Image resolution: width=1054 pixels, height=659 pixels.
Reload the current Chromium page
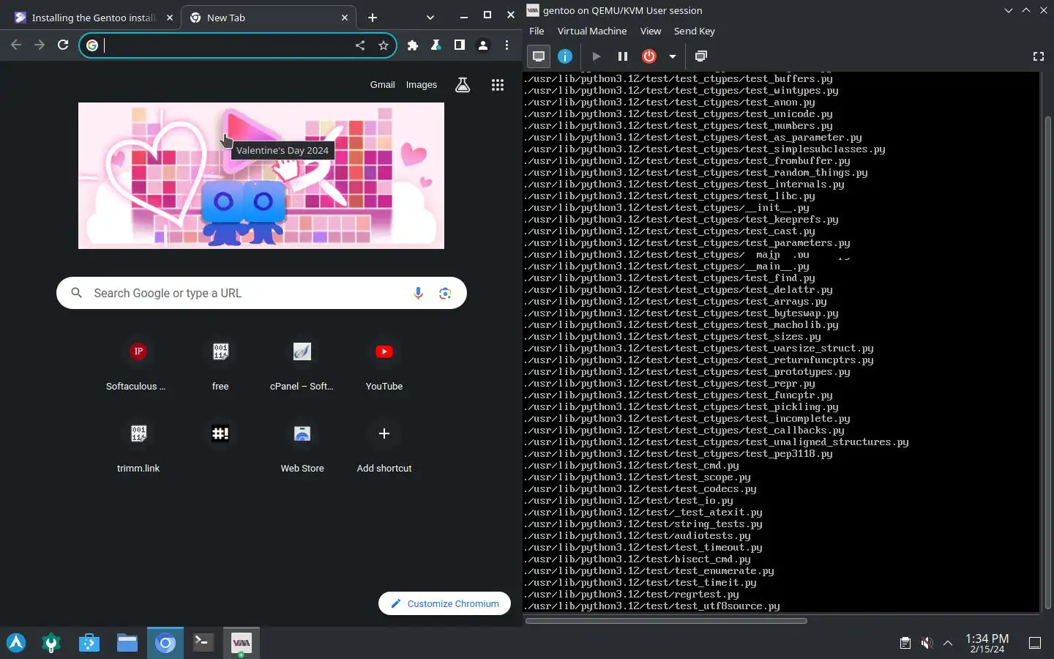[63, 45]
